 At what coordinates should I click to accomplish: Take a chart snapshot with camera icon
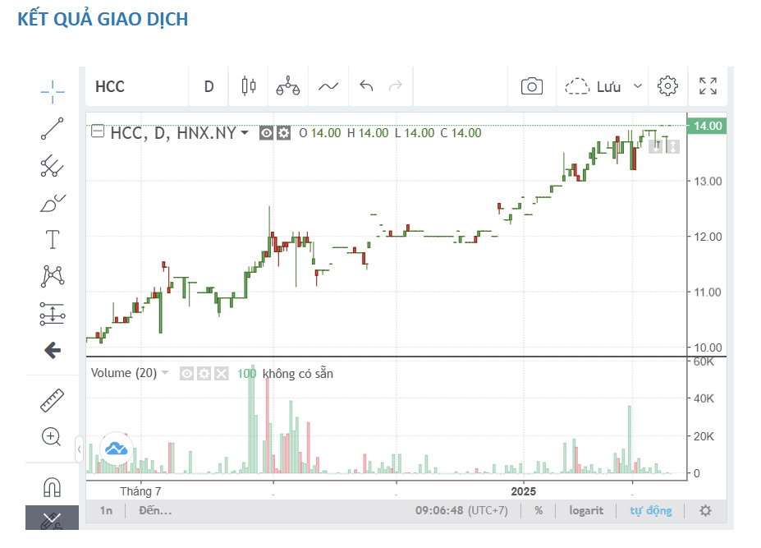click(x=532, y=86)
